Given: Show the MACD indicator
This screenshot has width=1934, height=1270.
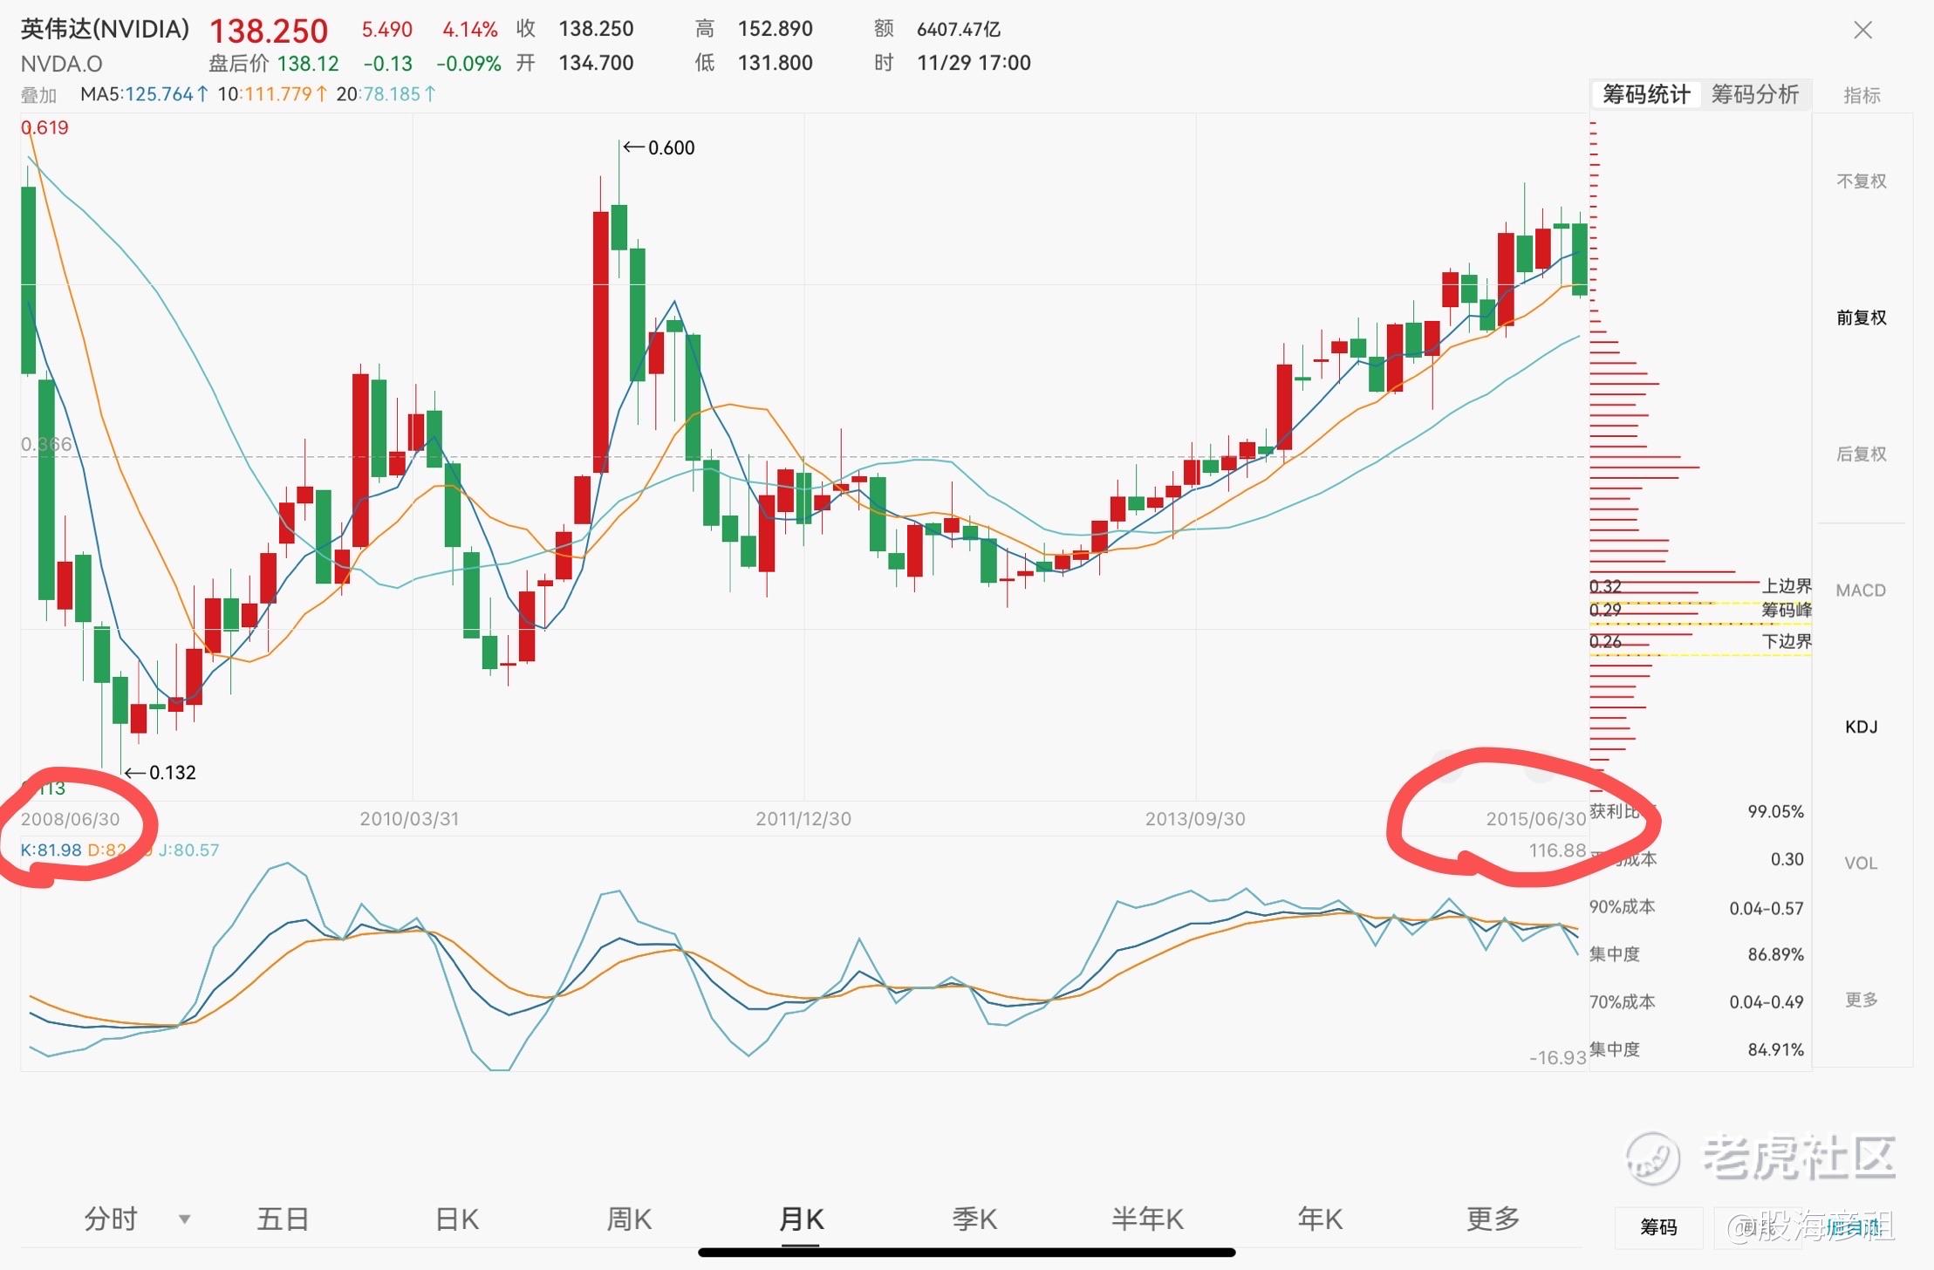Looking at the screenshot, I should point(1861,591).
